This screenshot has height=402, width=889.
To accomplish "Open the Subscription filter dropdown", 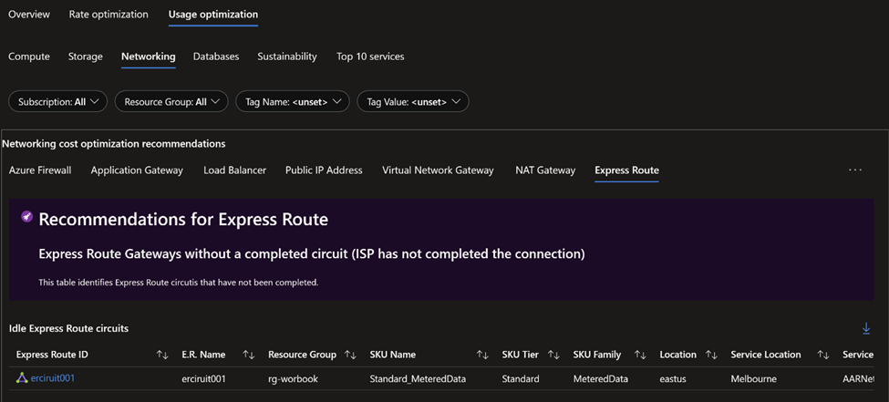I will (57, 101).
